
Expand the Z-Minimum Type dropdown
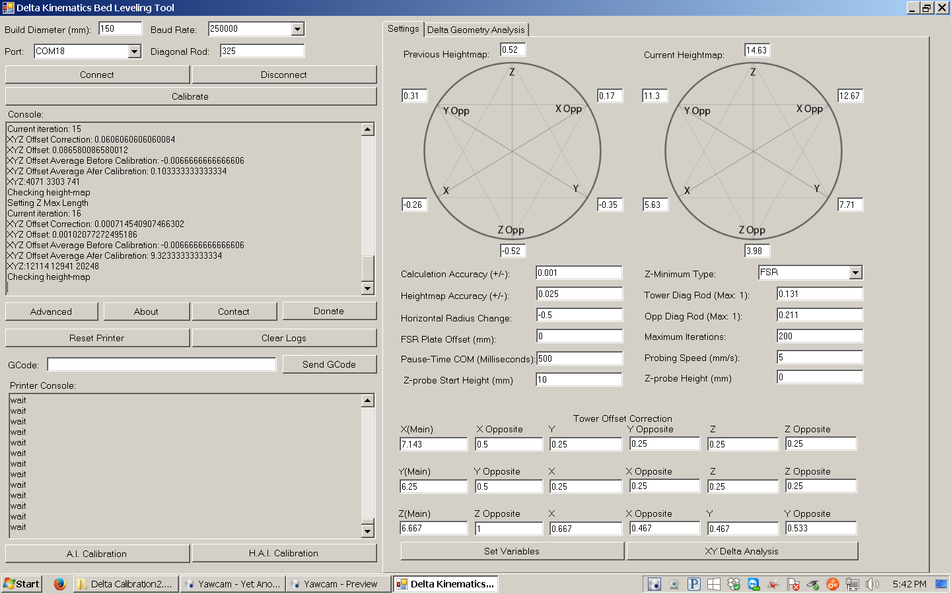coord(855,273)
